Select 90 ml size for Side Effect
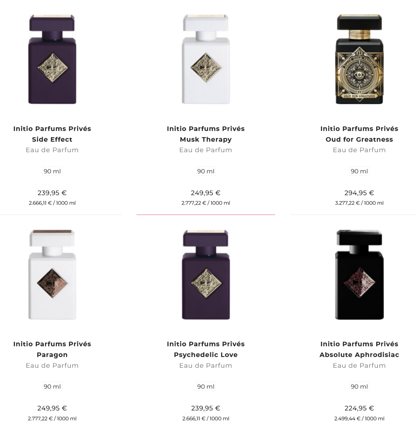The image size is (416, 427). pos(52,171)
